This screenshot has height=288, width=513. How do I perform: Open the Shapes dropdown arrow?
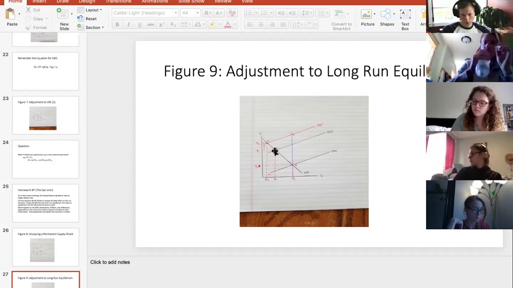tap(394, 14)
